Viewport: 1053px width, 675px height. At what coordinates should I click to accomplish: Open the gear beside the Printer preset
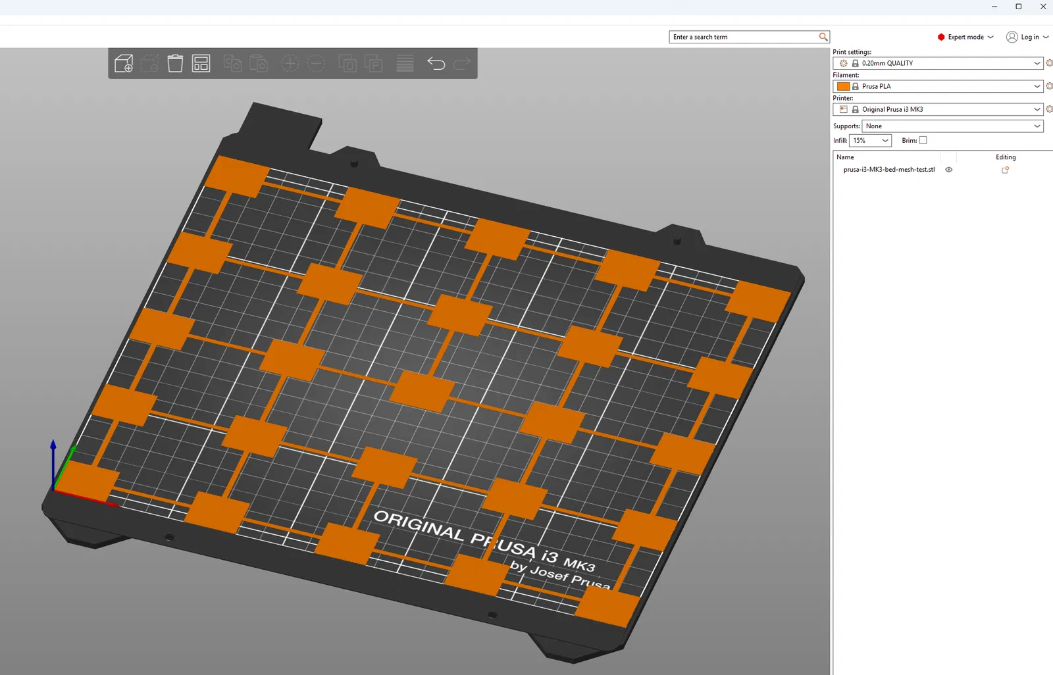point(1049,109)
